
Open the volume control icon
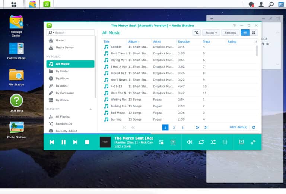190,142
